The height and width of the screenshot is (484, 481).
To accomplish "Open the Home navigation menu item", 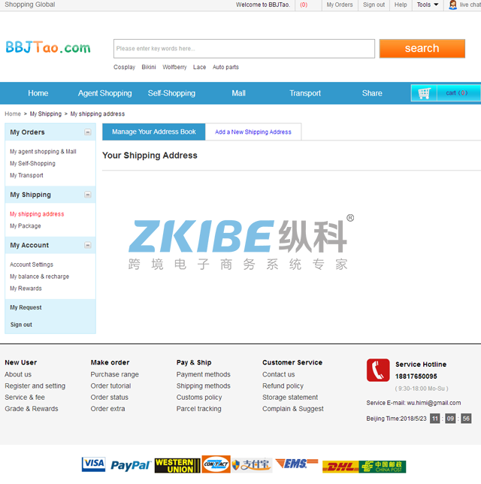I will pyautogui.click(x=38, y=93).
